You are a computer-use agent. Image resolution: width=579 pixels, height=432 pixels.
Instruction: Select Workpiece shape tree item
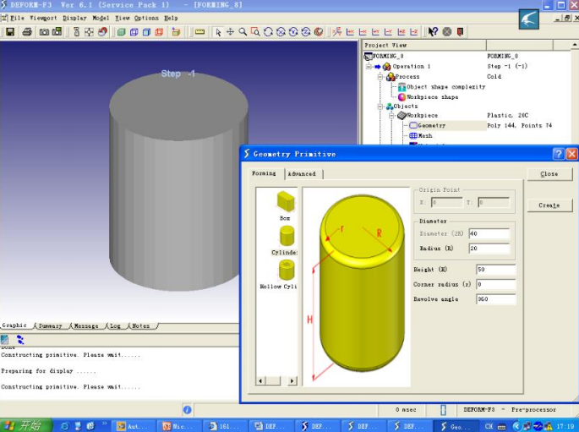click(x=433, y=97)
